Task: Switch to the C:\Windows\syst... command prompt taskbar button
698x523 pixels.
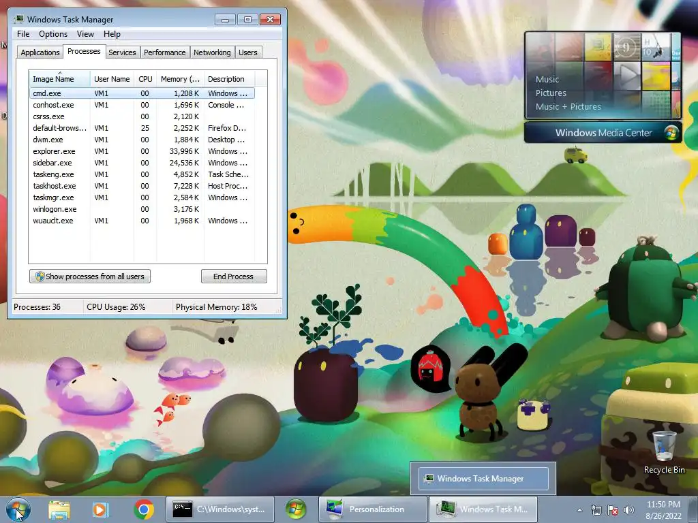Action: (219, 509)
